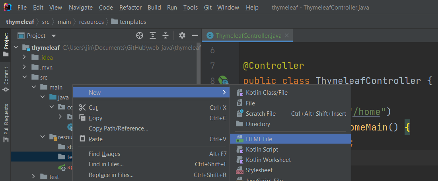Screen dimensions: 438x181
Task: Choose Find Usages in context menu
Action: pos(151,154)
